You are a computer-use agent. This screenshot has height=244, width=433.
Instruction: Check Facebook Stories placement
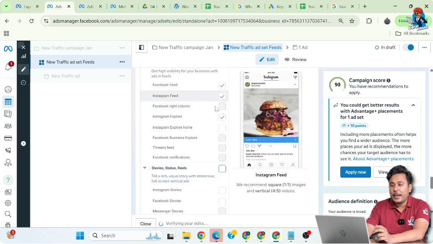click(x=223, y=201)
